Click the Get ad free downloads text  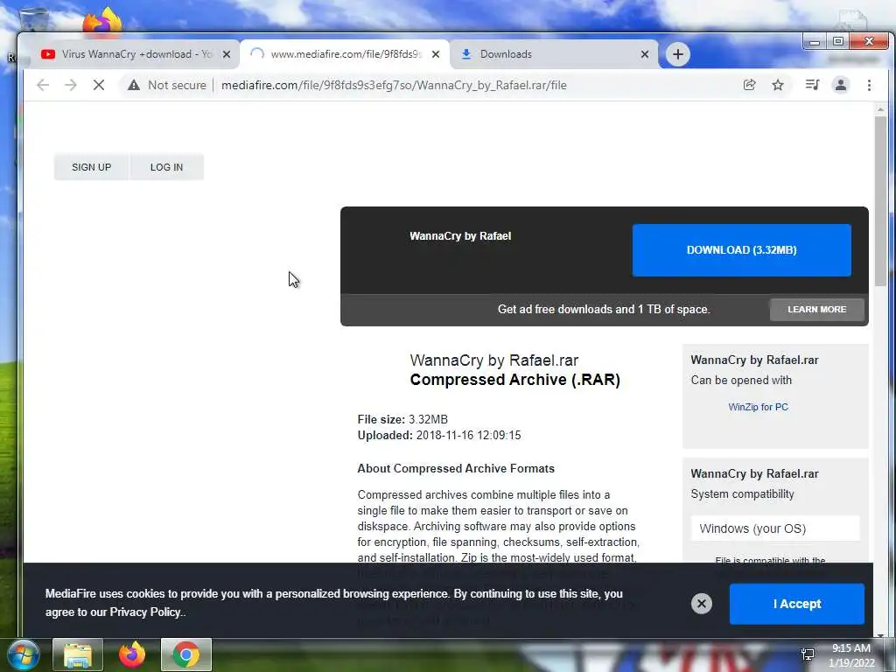pyautogui.click(x=604, y=309)
